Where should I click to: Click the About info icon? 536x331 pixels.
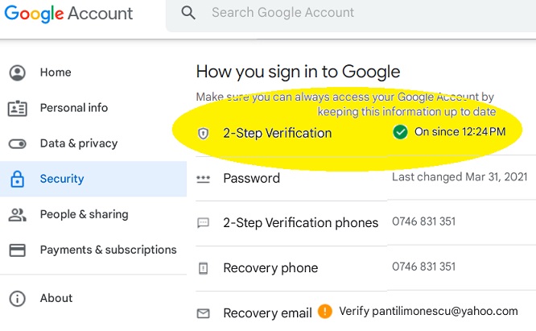17,298
